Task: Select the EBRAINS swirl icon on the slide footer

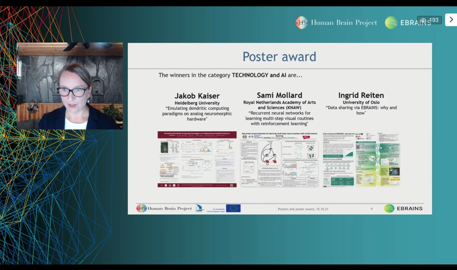Action: point(389,209)
